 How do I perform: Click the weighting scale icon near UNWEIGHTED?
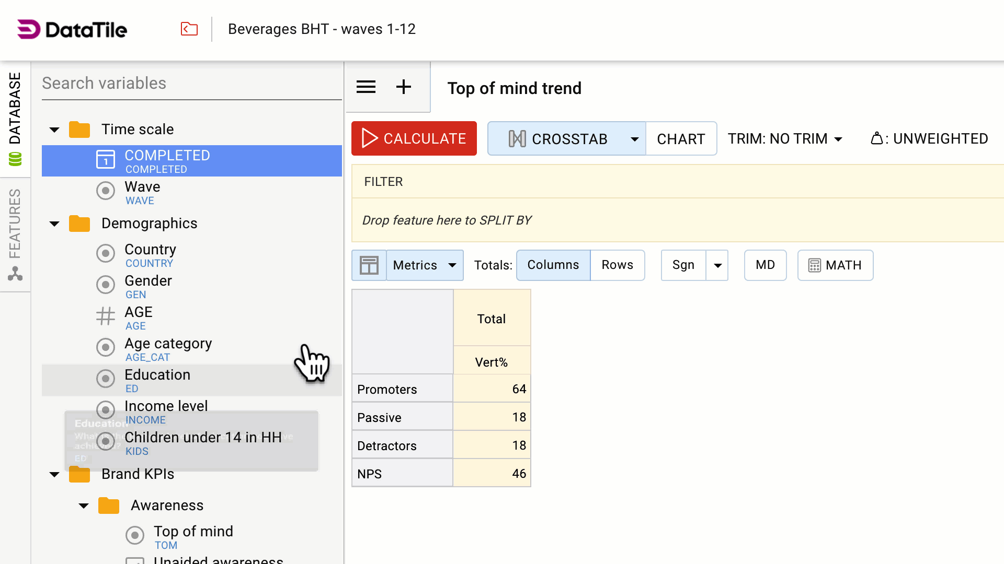tap(877, 138)
